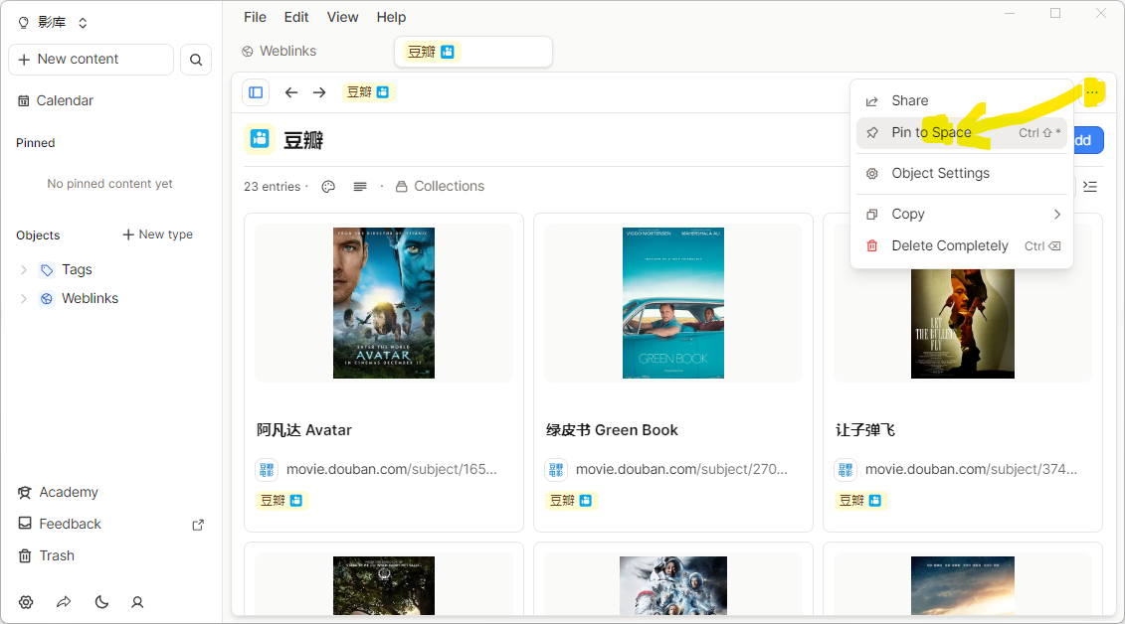The width and height of the screenshot is (1125, 624).
Task: Open the 影库 space switcher dropdown
Action: pos(54,23)
